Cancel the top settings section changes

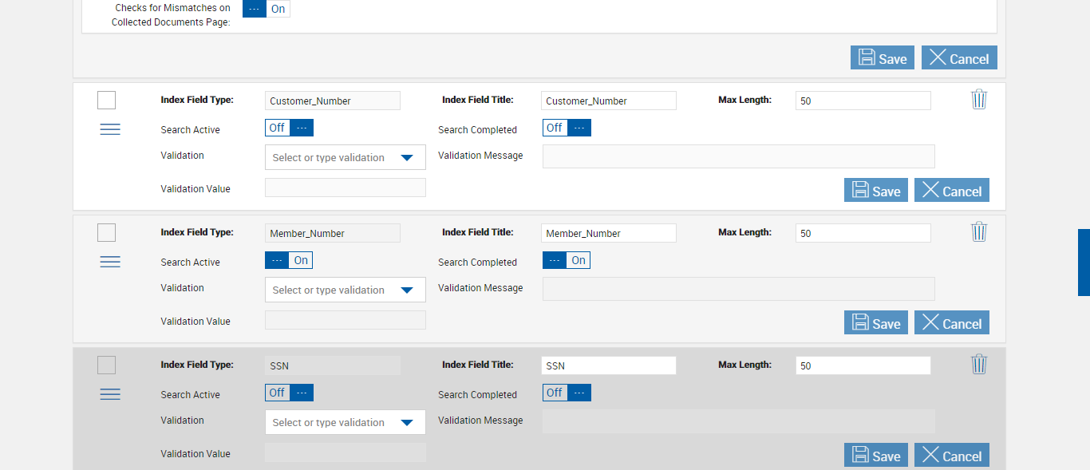(x=959, y=58)
